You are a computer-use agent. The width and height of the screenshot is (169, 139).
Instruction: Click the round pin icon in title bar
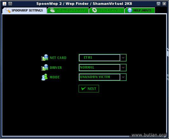point(10,4)
